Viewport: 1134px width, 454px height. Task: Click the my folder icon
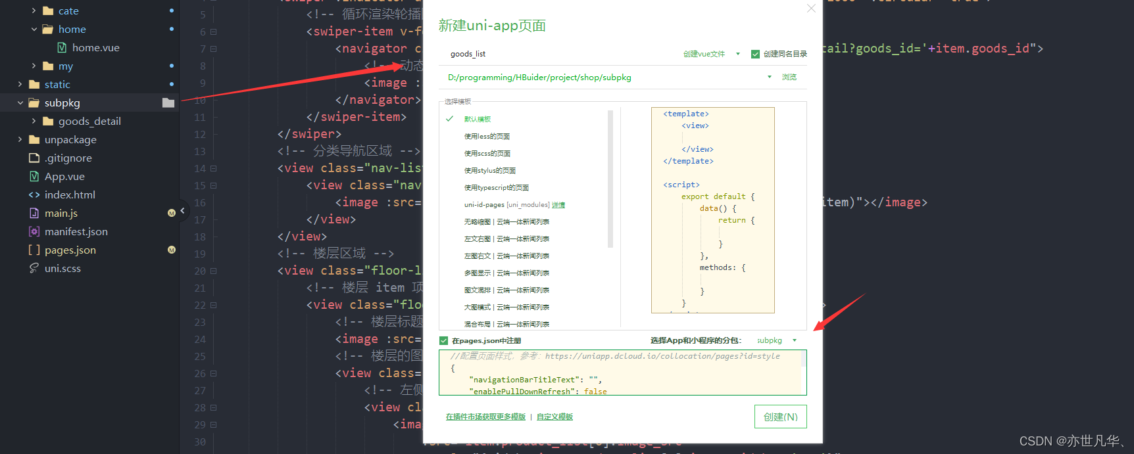[x=48, y=66]
